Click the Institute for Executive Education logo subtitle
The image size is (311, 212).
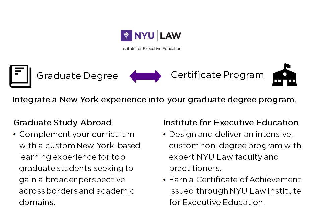[151, 49]
